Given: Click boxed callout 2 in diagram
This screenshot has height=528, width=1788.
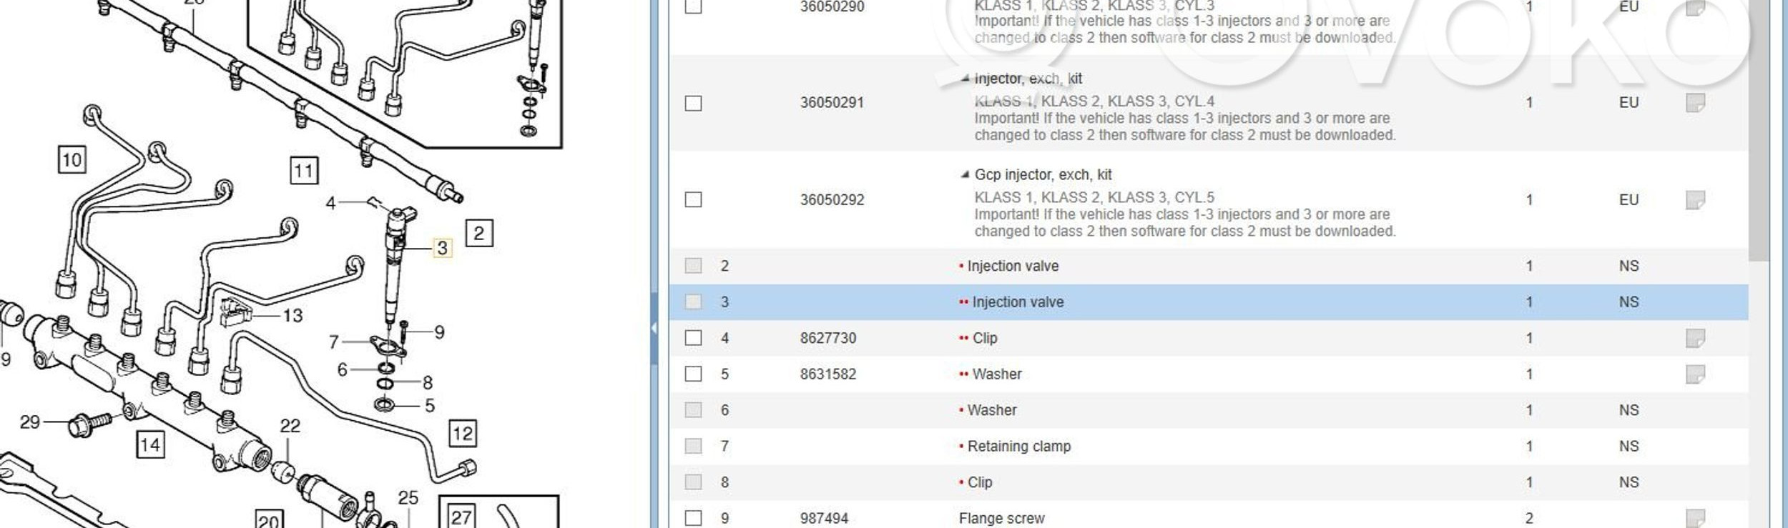Looking at the screenshot, I should point(478,233).
